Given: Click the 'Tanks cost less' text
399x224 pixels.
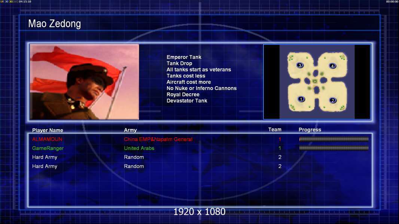Looking at the screenshot, I should coord(186,76).
